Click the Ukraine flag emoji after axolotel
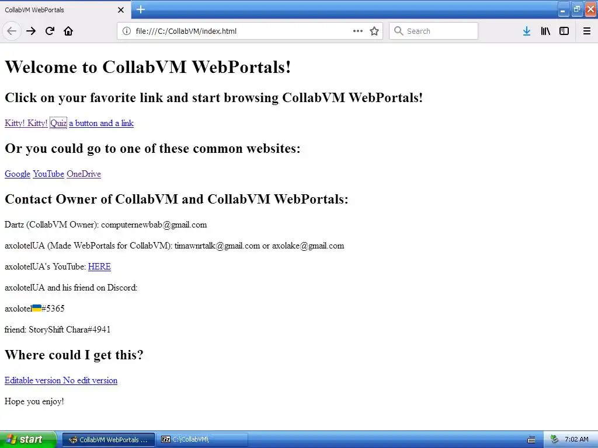The image size is (598, 448). click(37, 308)
